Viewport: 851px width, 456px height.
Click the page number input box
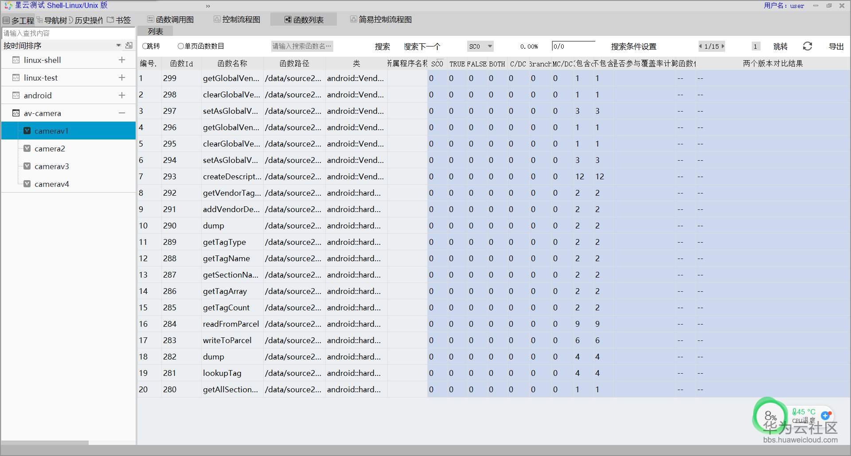(x=756, y=46)
